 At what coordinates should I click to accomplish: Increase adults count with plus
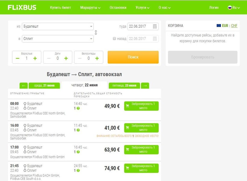[35, 59]
